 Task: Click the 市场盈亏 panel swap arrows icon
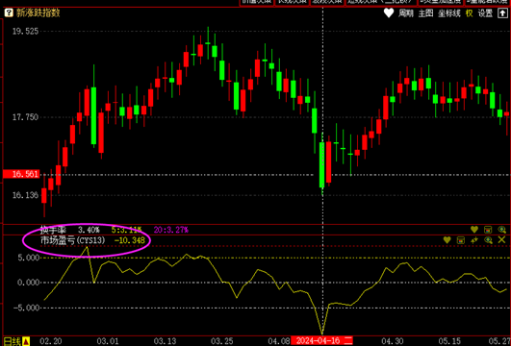474,240
